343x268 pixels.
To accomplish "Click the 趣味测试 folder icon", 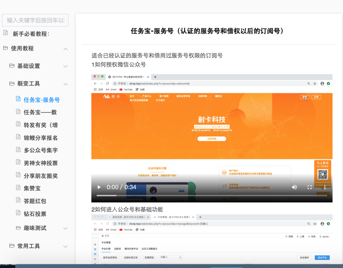I will [x=18, y=228].
